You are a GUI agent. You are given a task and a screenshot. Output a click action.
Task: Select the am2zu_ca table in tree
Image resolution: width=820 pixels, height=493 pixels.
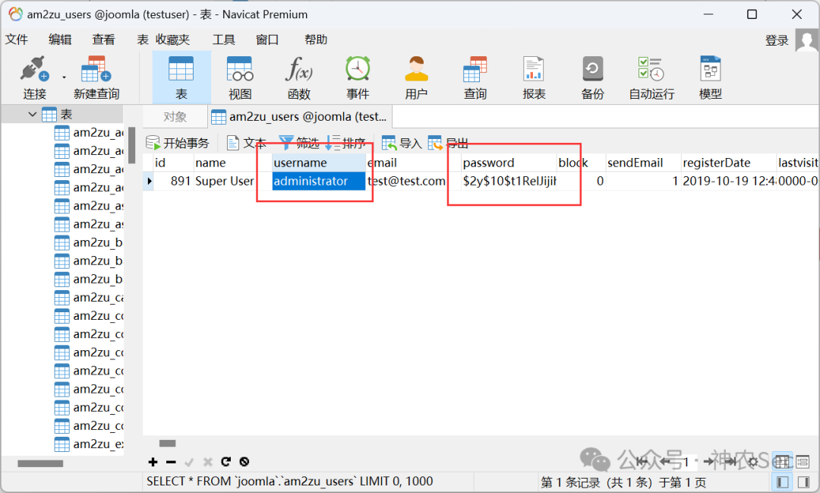click(x=89, y=298)
